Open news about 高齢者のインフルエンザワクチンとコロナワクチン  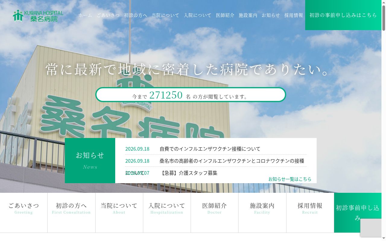coord(232,161)
